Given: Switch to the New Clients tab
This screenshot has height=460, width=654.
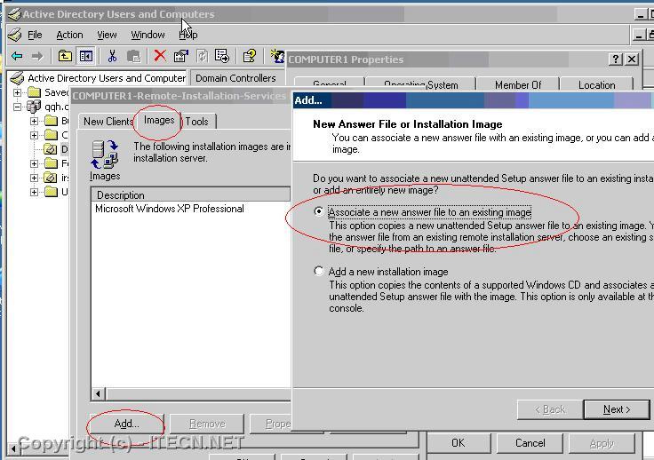Looking at the screenshot, I should [108, 122].
